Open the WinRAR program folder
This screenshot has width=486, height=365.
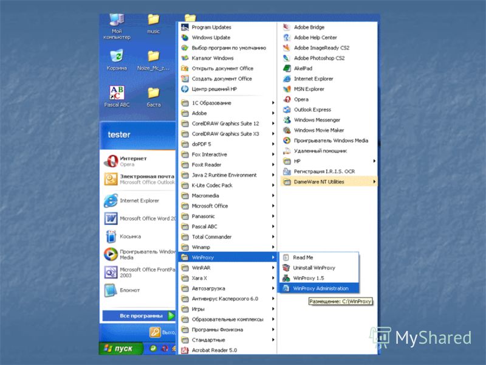tap(227, 268)
